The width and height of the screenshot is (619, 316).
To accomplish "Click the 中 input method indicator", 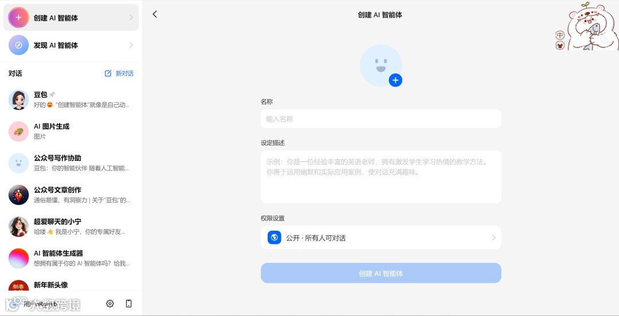I will [x=560, y=35].
